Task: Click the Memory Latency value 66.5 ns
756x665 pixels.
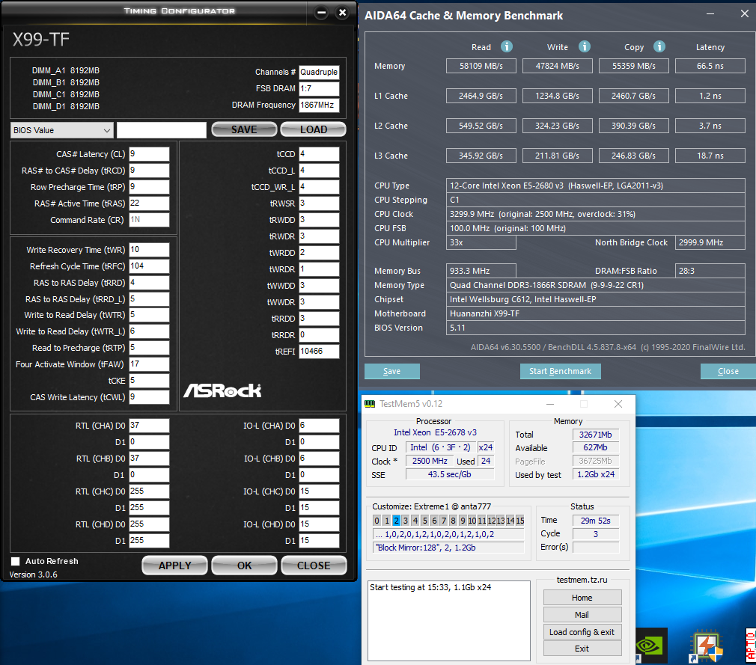Action: (710, 66)
